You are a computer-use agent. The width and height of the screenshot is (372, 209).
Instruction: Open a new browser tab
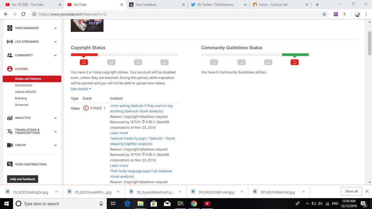(x=317, y=5)
